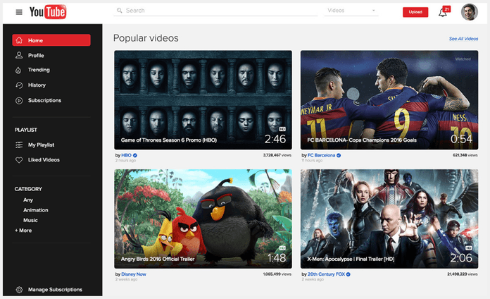This screenshot has height=299, width=490.
Task: Click FC Barcelona verified checkmark badge
Action: pos(339,155)
